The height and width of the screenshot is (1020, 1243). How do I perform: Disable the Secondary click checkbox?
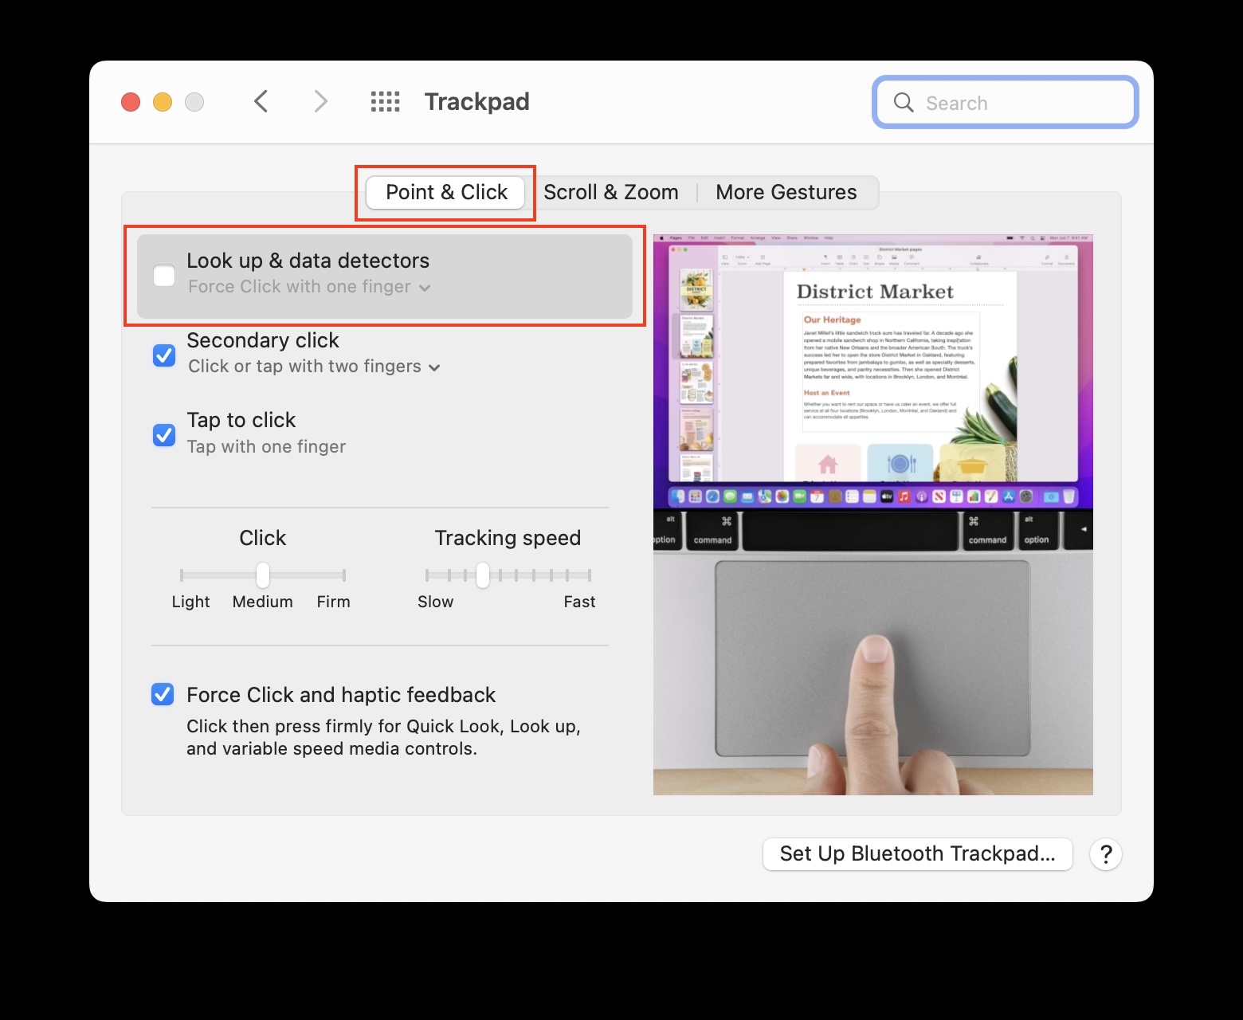(163, 355)
